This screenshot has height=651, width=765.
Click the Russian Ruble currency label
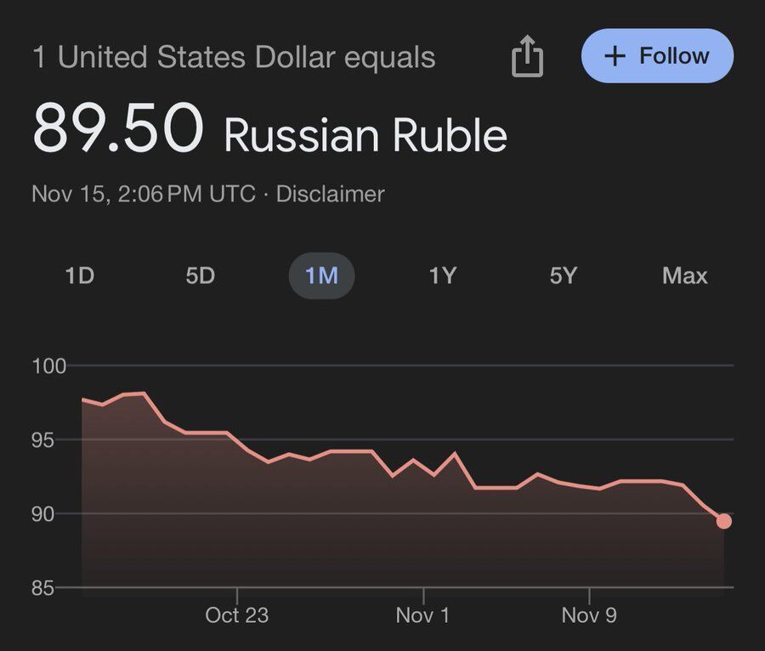point(365,135)
